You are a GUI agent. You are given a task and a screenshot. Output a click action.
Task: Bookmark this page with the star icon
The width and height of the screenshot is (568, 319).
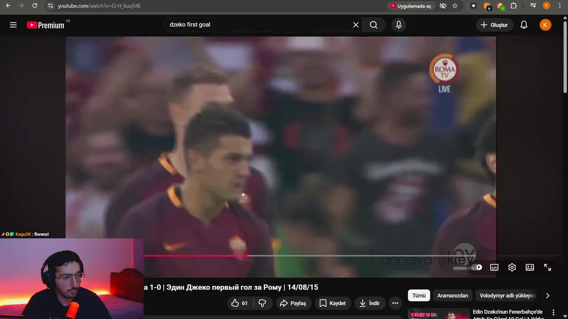pos(455,6)
